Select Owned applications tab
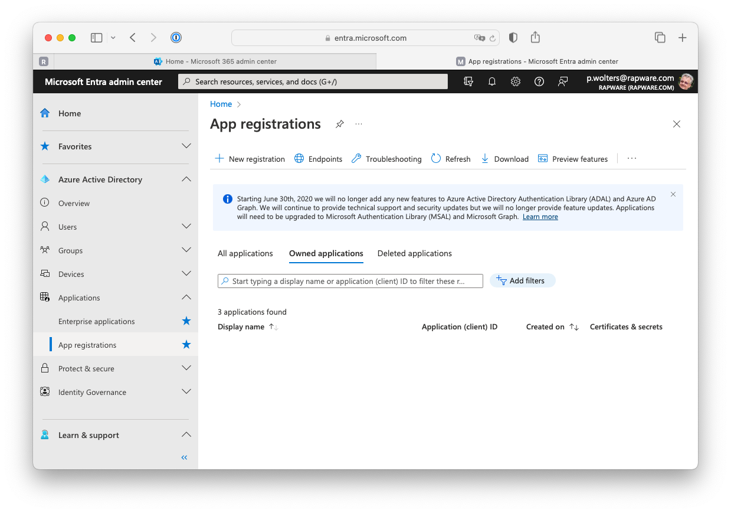Viewport: 731px width, 513px height. tap(326, 253)
